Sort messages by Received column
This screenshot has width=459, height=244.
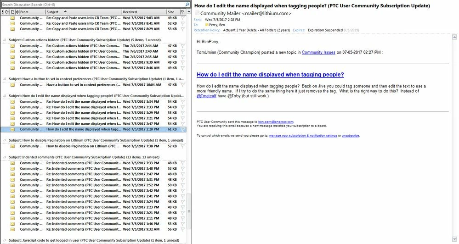[144, 12]
